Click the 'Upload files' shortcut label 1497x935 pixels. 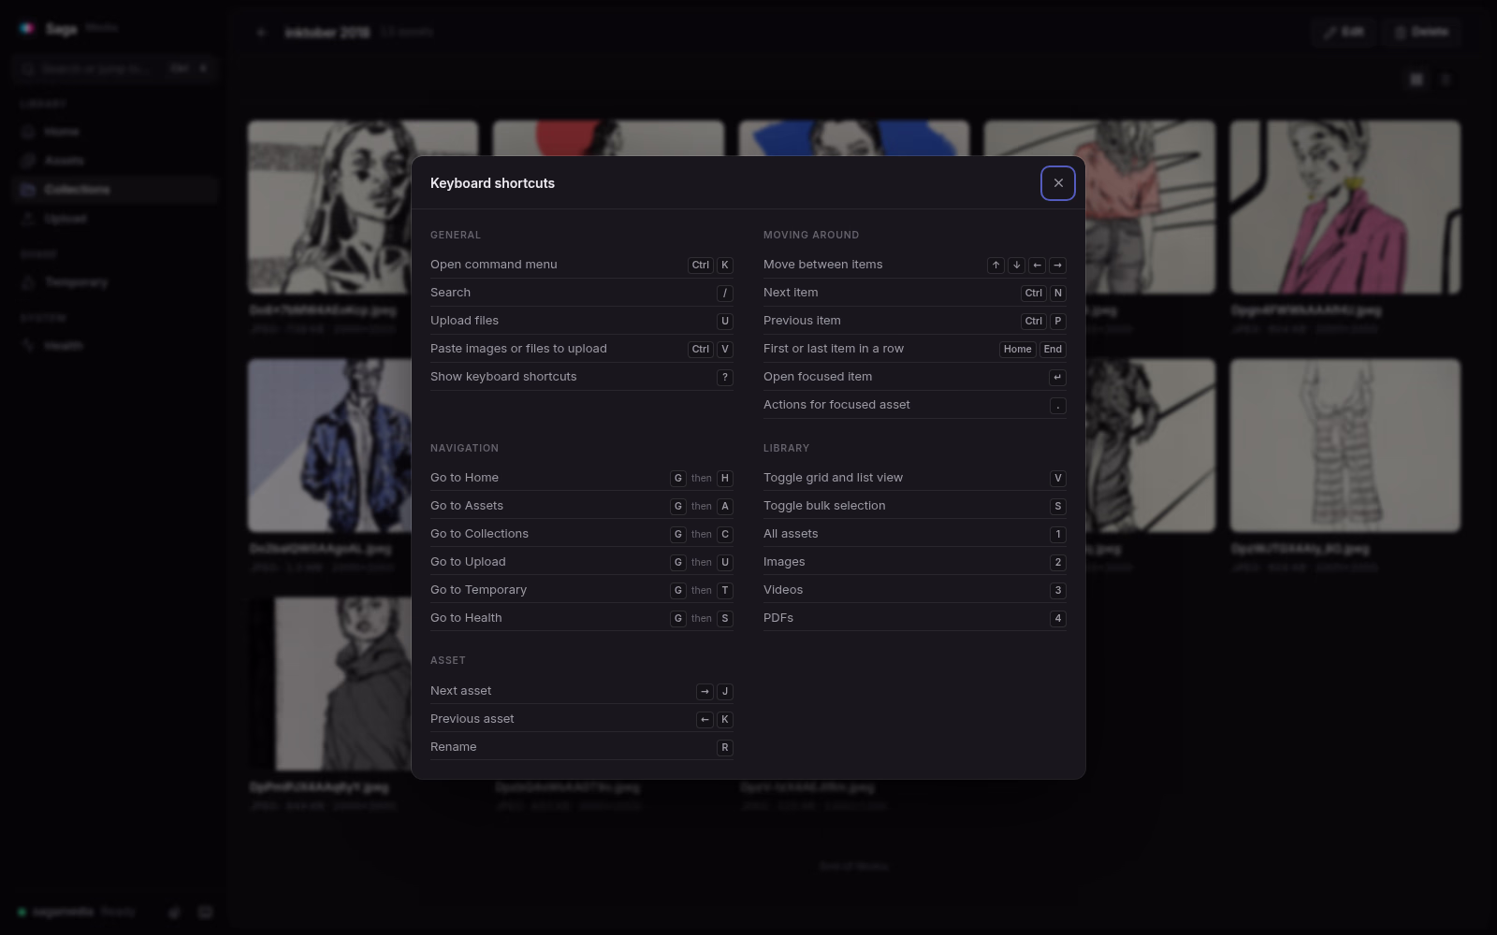tap(464, 321)
